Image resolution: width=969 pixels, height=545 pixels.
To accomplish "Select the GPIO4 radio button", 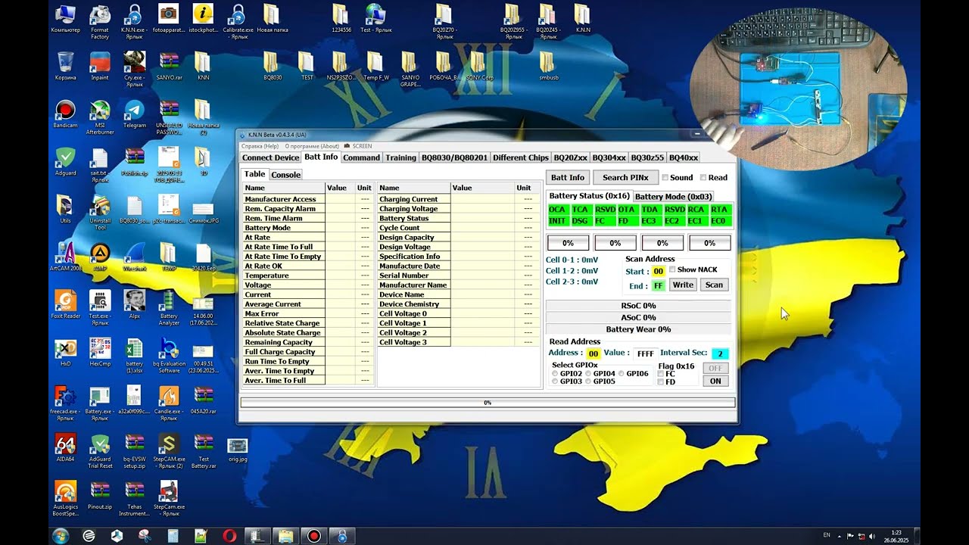I will [589, 374].
